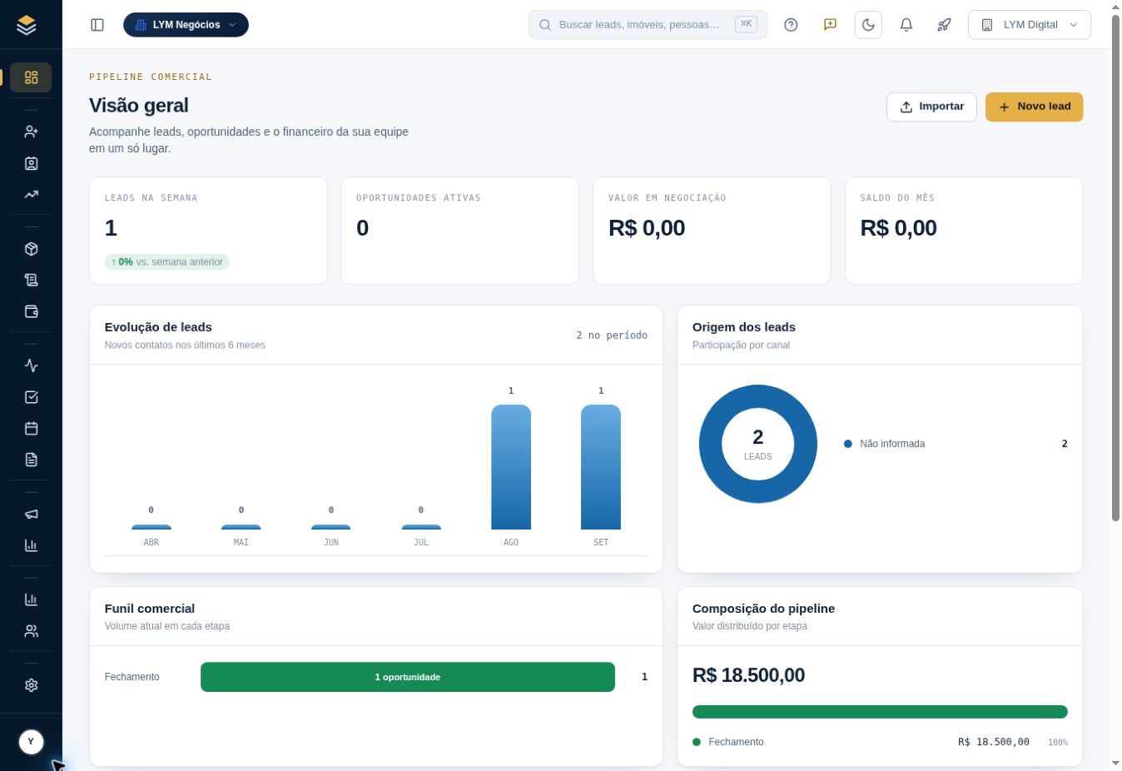This screenshot has height=771, width=1122.
Task: Open the two-people team icon in sidebar
Action: (31, 631)
